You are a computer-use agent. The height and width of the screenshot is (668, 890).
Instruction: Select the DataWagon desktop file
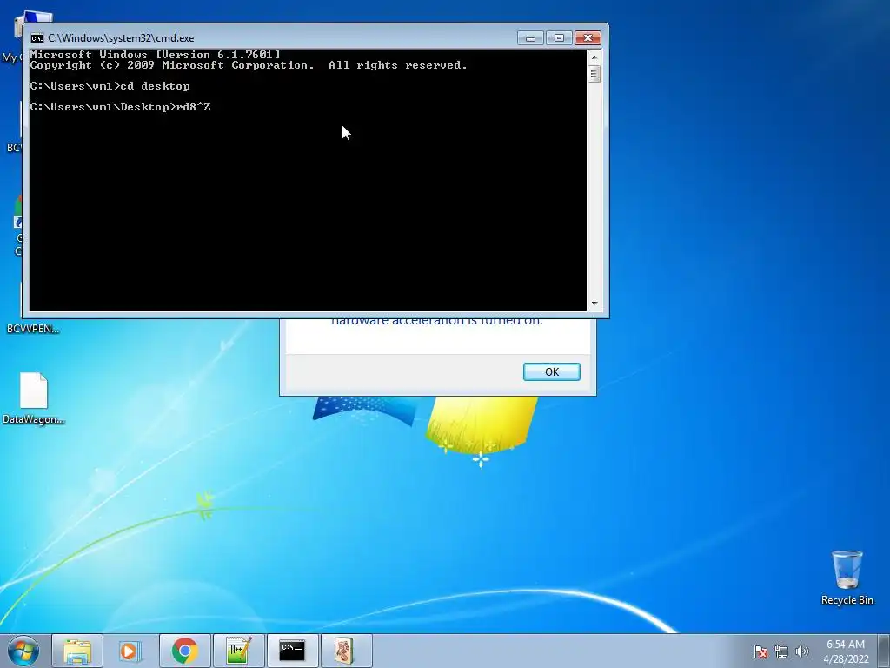(x=34, y=398)
